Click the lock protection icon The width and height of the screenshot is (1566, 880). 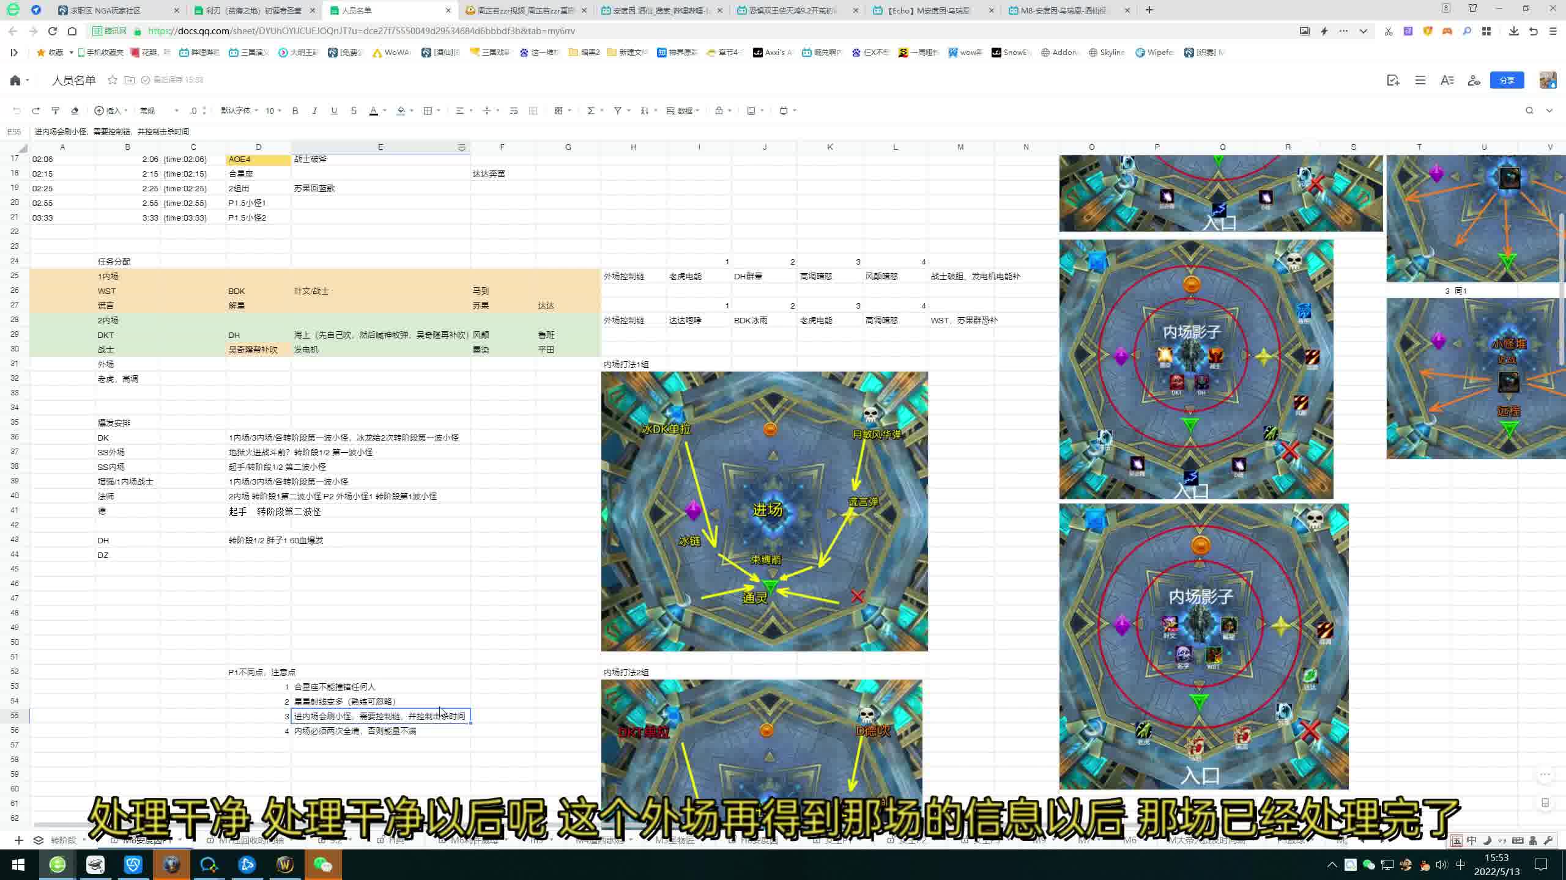point(719,111)
